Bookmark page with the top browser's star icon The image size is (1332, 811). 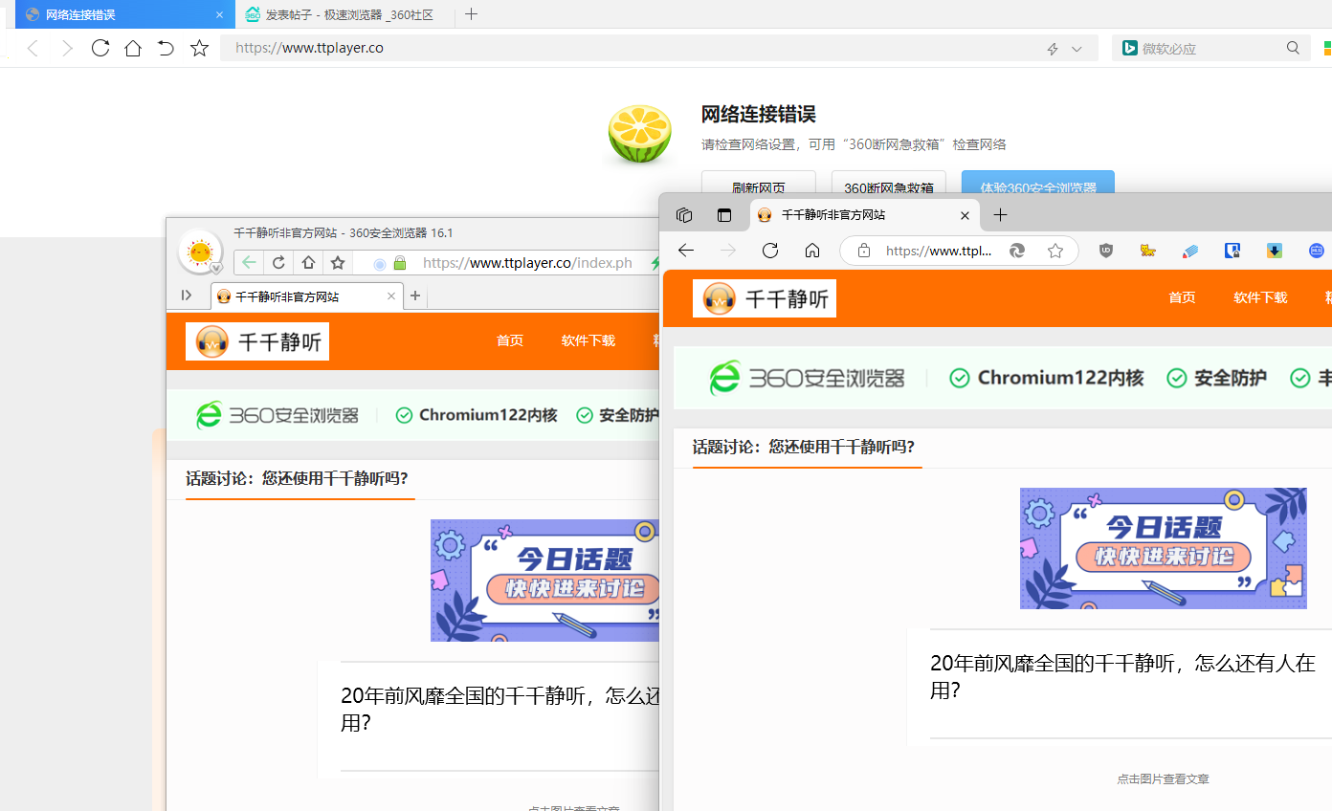pos(199,48)
